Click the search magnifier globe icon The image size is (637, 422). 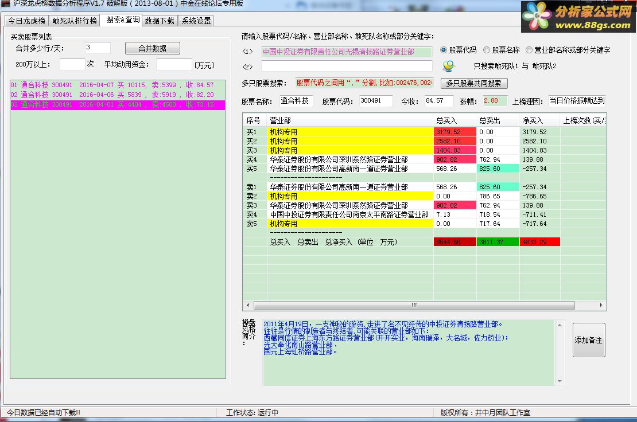[449, 66]
